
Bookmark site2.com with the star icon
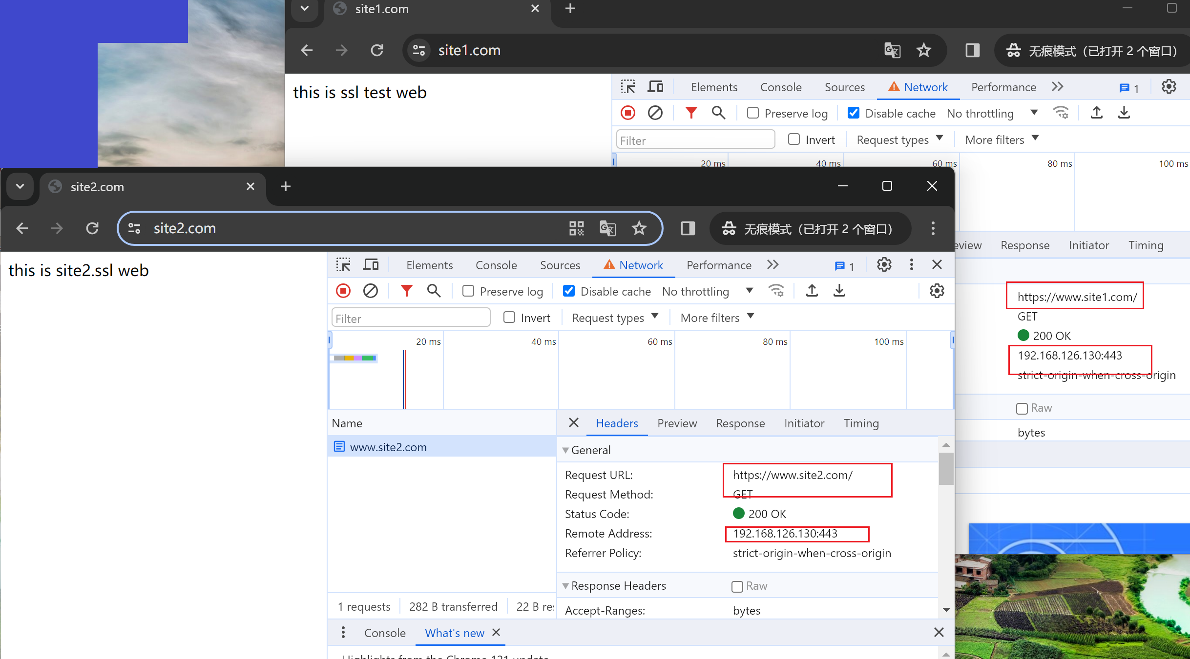[639, 228]
